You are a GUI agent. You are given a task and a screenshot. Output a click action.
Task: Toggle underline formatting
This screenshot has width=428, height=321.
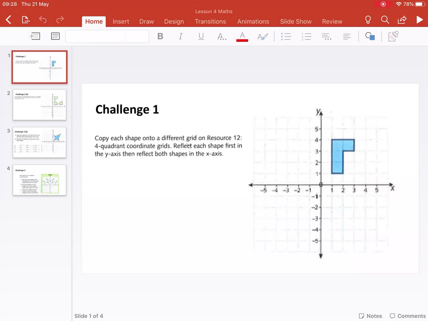click(201, 36)
